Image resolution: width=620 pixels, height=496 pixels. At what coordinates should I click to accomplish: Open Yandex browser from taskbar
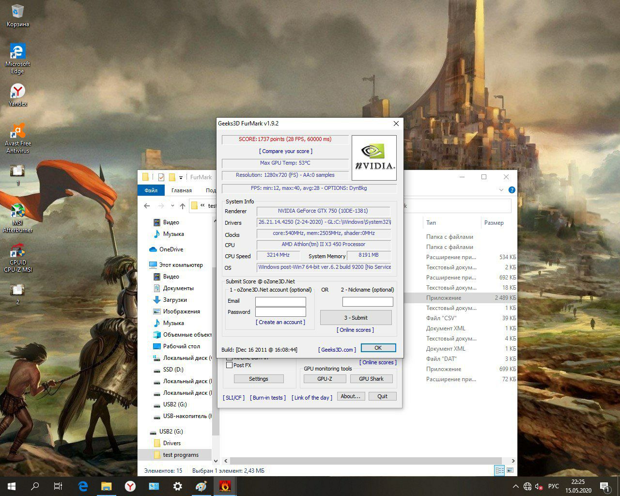[x=130, y=486]
